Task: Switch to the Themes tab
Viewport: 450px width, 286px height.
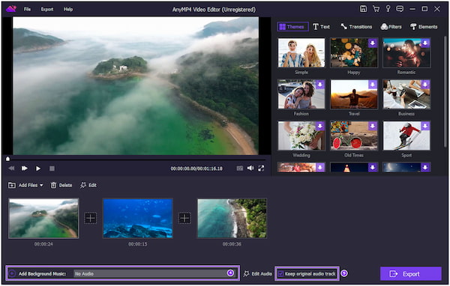Action: click(292, 27)
